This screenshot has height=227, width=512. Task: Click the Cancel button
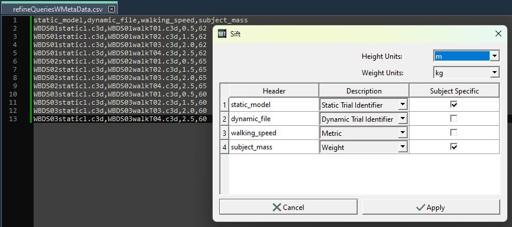tap(288, 207)
